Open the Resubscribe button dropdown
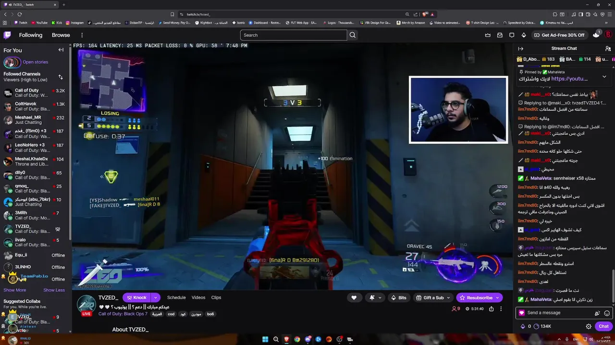This screenshot has height=345, width=615. (x=497, y=298)
